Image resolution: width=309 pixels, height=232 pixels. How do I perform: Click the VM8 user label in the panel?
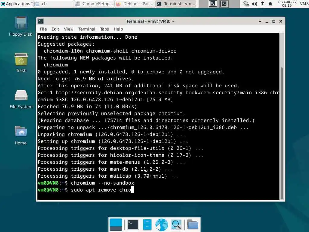tap(304, 4)
